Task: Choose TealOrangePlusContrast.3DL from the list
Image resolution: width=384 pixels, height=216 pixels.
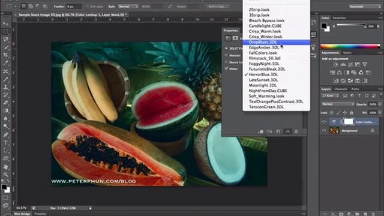Action: 276,101
